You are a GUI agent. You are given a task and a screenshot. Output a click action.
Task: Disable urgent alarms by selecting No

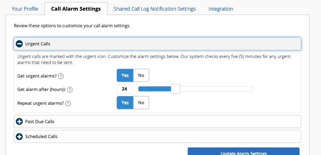point(141,75)
